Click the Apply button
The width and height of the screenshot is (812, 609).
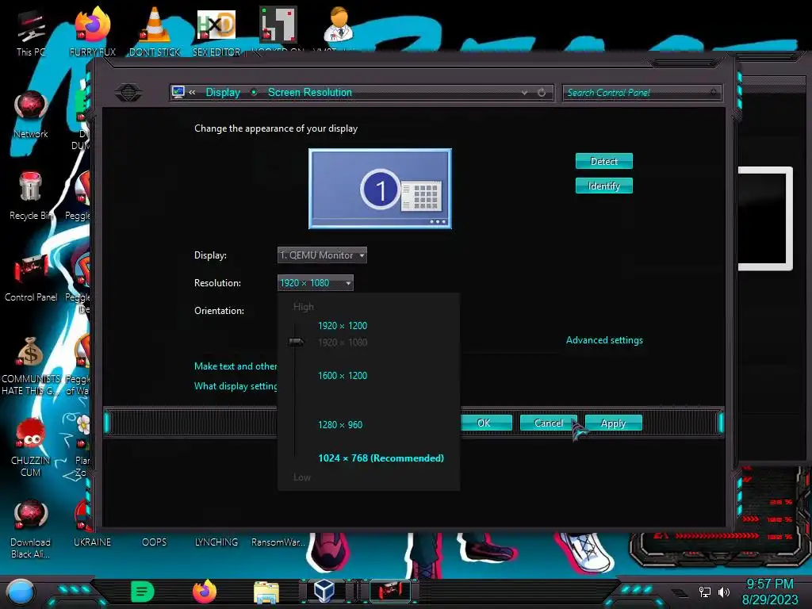613,423
